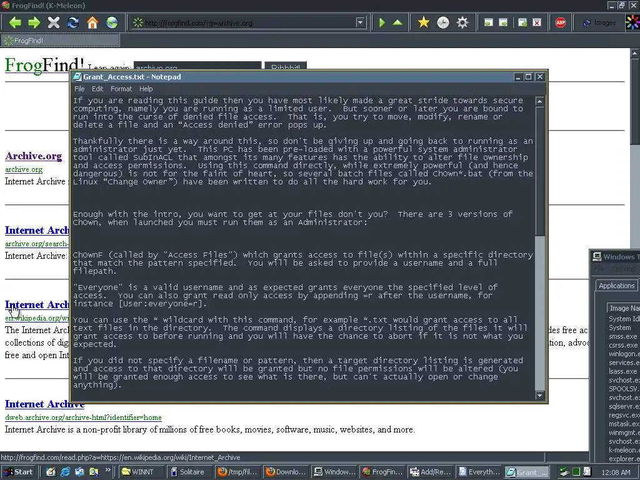640x480 pixels.
Task: Click the red ABP adblock icon
Action: pyautogui.click(x=561, y=23)
